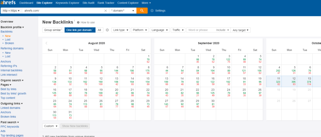Open the Ads sidebar link

[x=3, y=131]
